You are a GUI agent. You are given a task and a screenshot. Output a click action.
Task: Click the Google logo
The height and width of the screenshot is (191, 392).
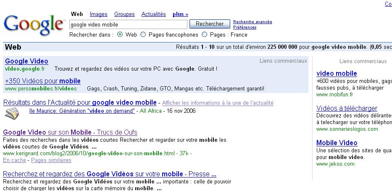(x=34, y=25)
